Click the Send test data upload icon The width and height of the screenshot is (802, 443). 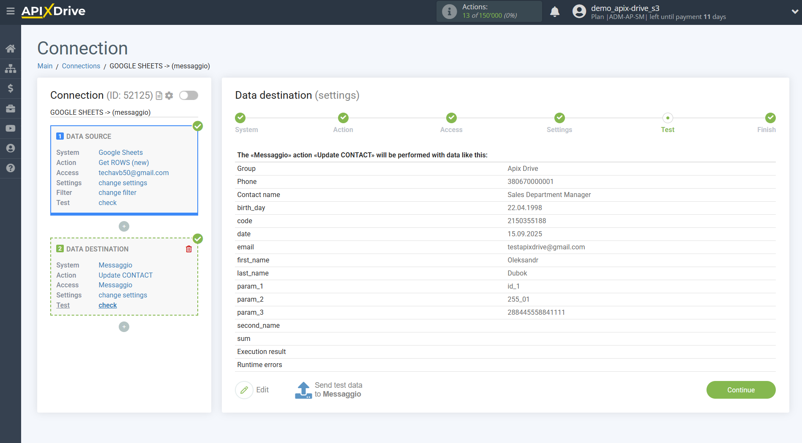[303, 390]
